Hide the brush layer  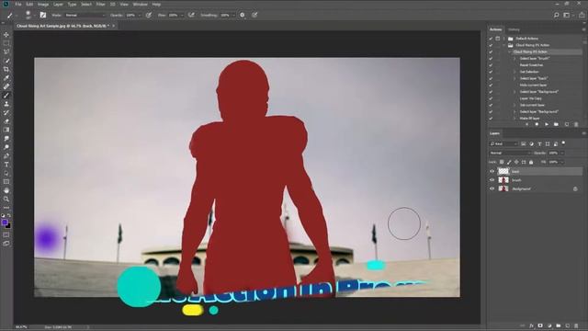(x=492, y=180)
